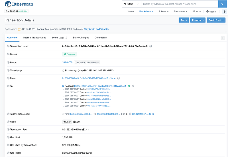Open the three-dot options menu
Viewport: 228px width, 157px height.
point(223,38)
